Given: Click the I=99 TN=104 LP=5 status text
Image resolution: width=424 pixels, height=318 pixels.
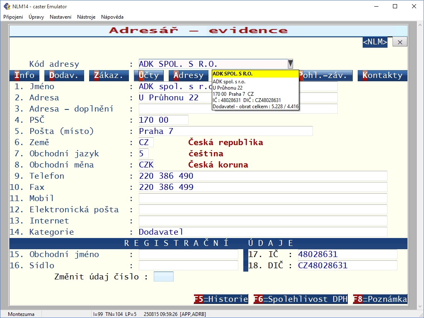Looking at the screenshot, I should click(x=115, y=314).
